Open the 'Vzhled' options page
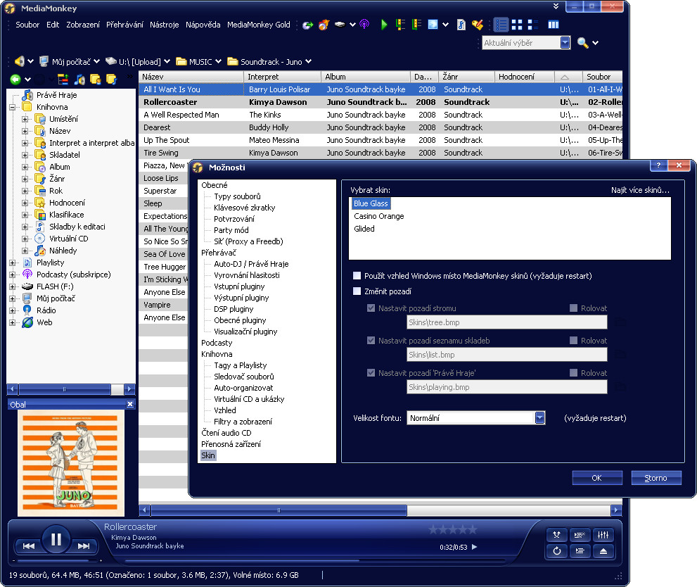The image size is (697, 587). click(x=225, y=410)
